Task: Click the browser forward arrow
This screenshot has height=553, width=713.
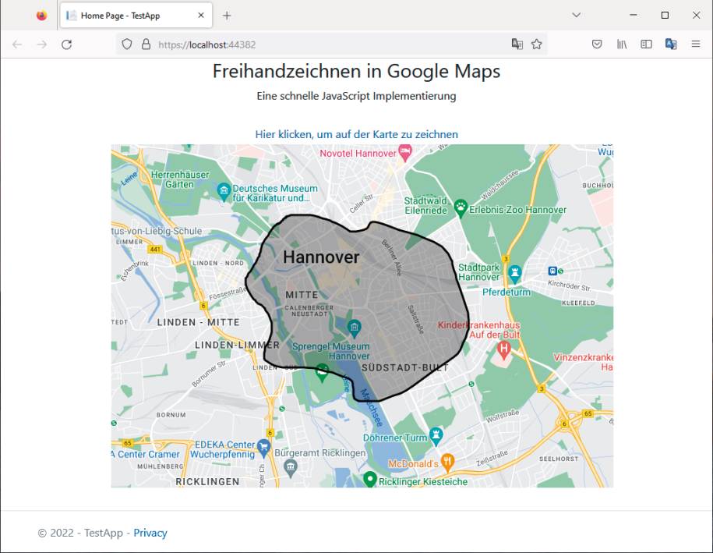Action: 42,44
